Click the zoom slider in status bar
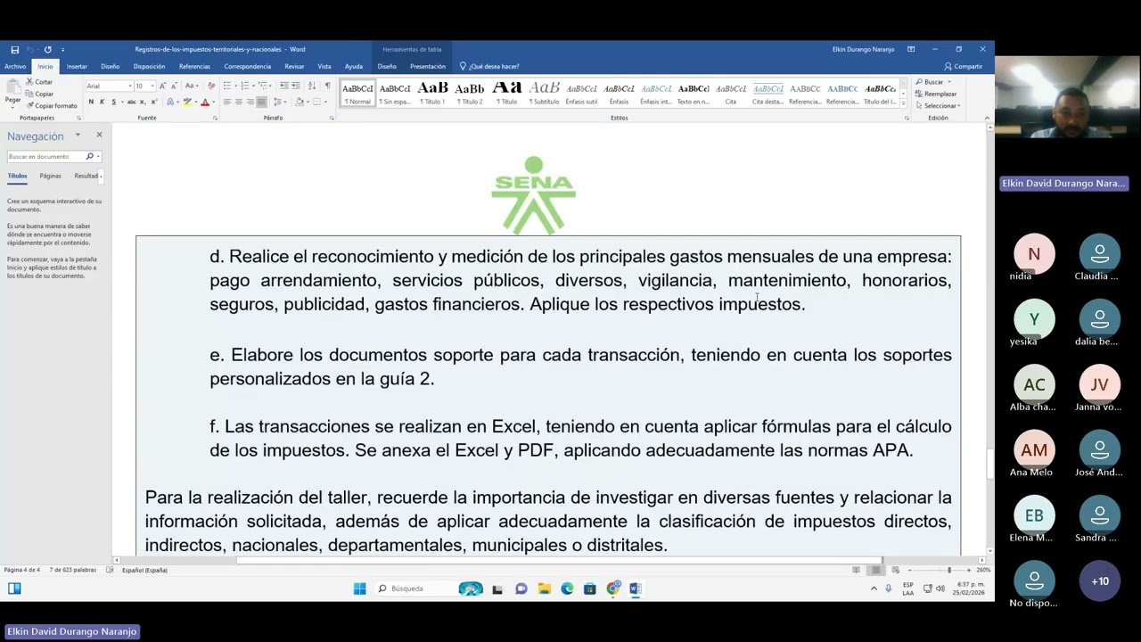The image size is (1141, 642). [x=949, y=570]
